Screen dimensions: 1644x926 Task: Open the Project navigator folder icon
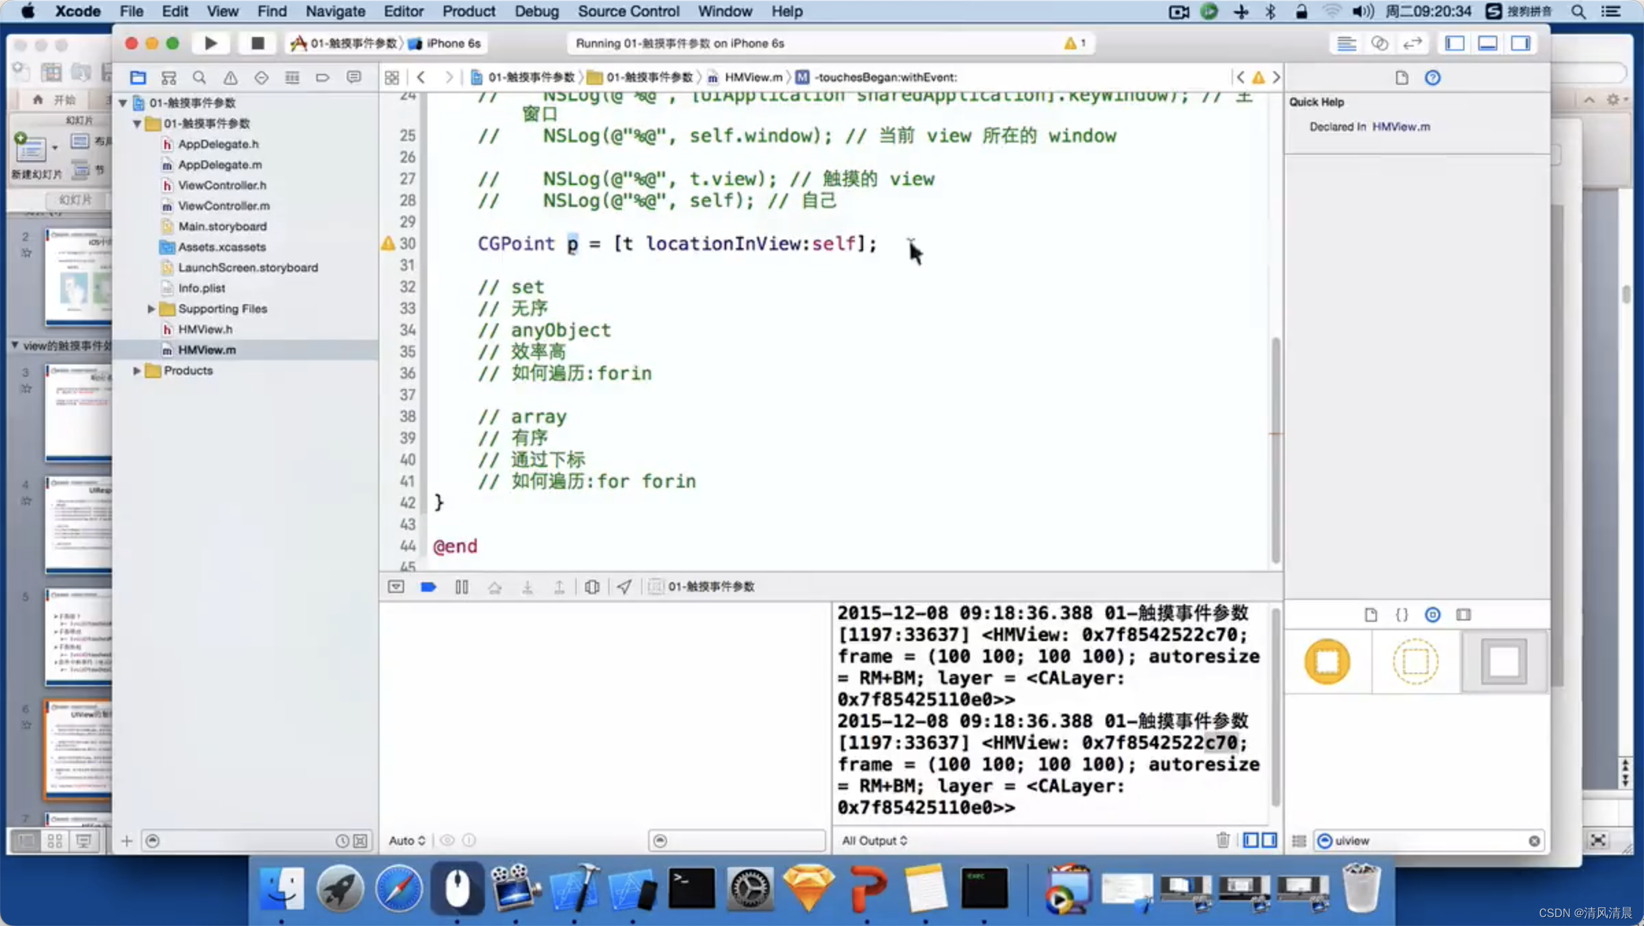pyautogui.click(x=138, y=77)
